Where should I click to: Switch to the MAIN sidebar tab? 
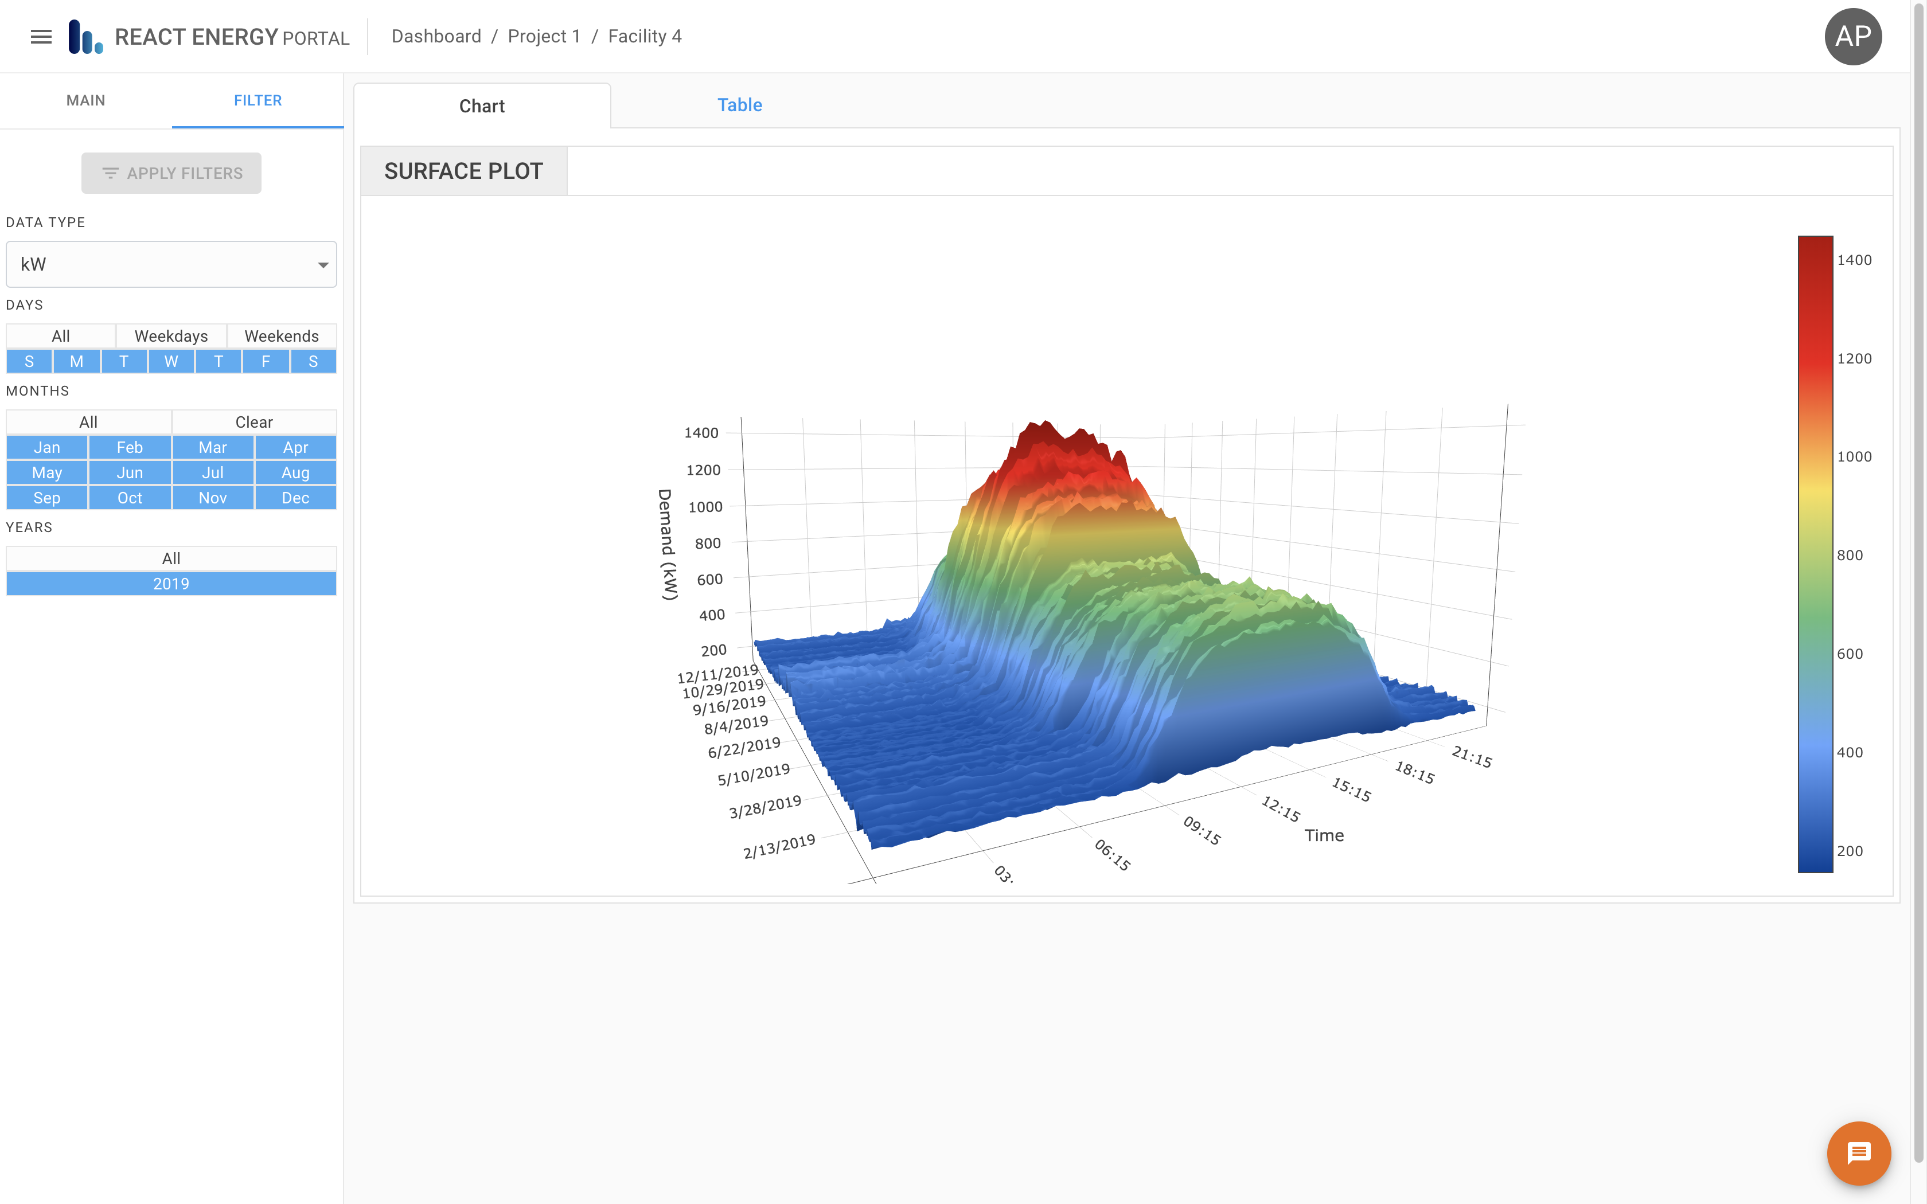(x=85, y=100)
